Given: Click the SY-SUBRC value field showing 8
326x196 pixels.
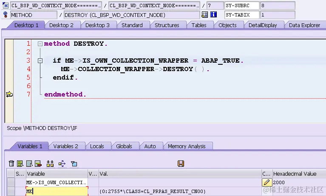Looking at the screenshot, I should (x=278, y=6).
